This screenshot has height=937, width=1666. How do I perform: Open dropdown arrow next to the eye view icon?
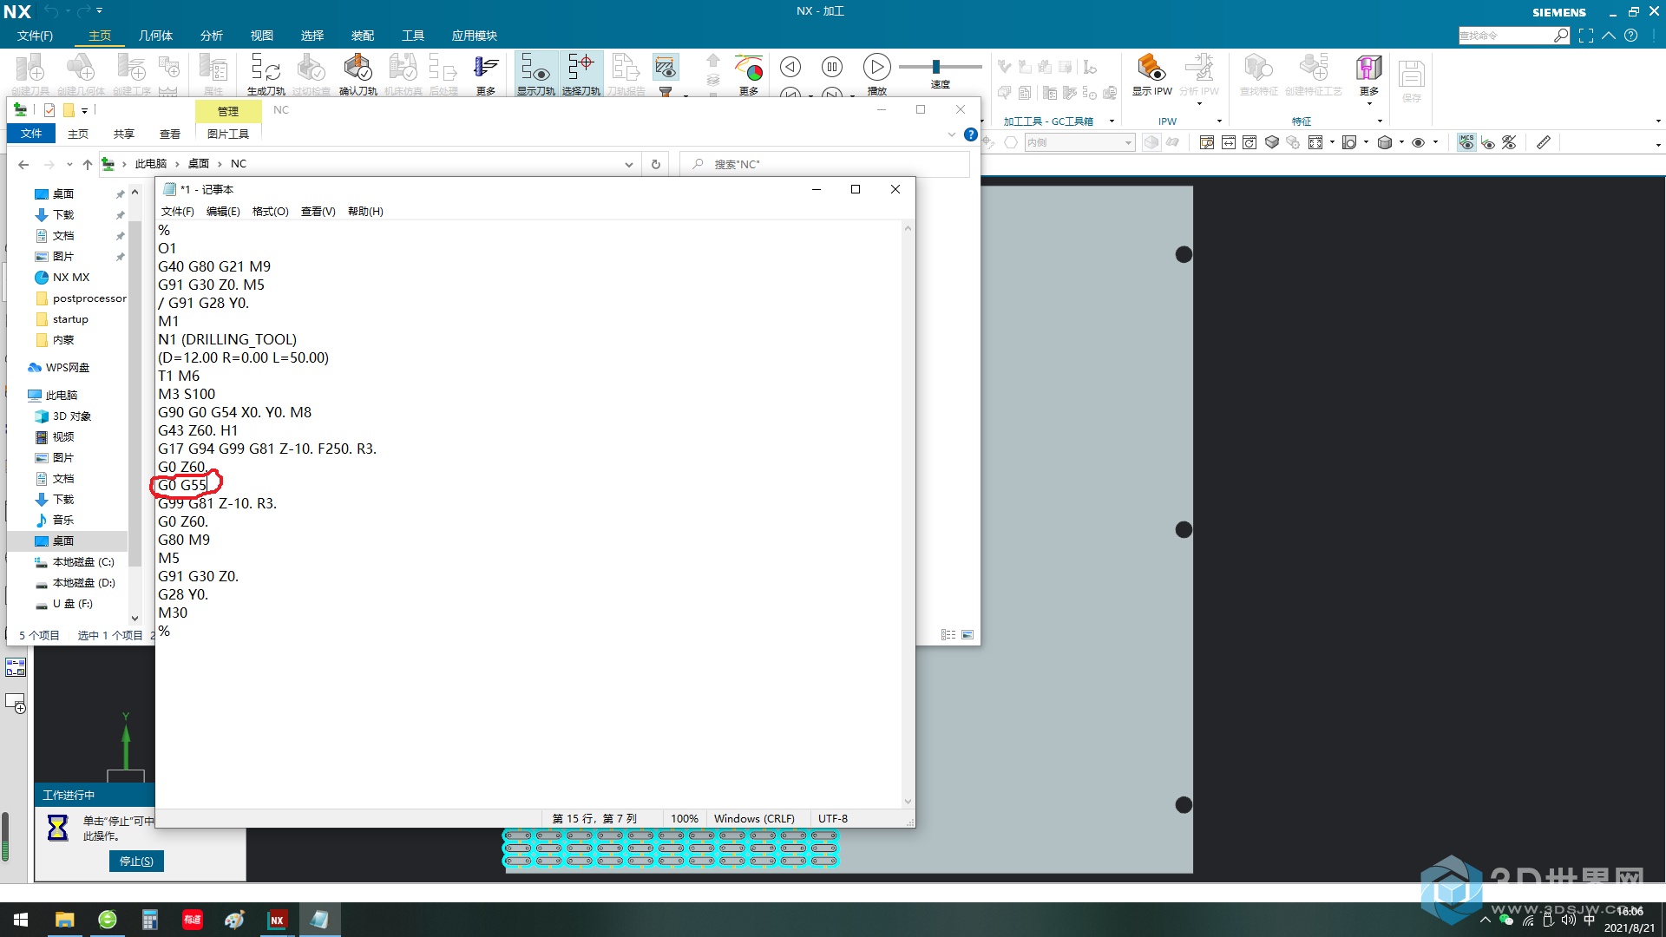1436,142
